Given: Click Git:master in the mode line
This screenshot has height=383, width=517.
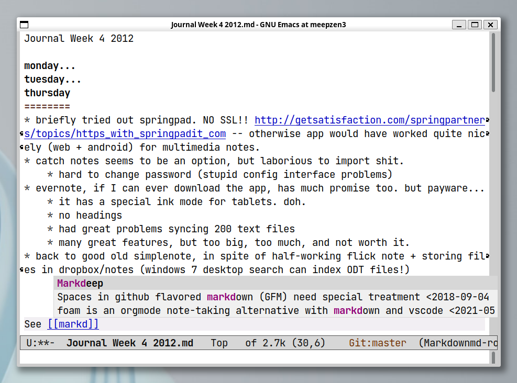Looking at the screenshot, I should tap(377, 343).
